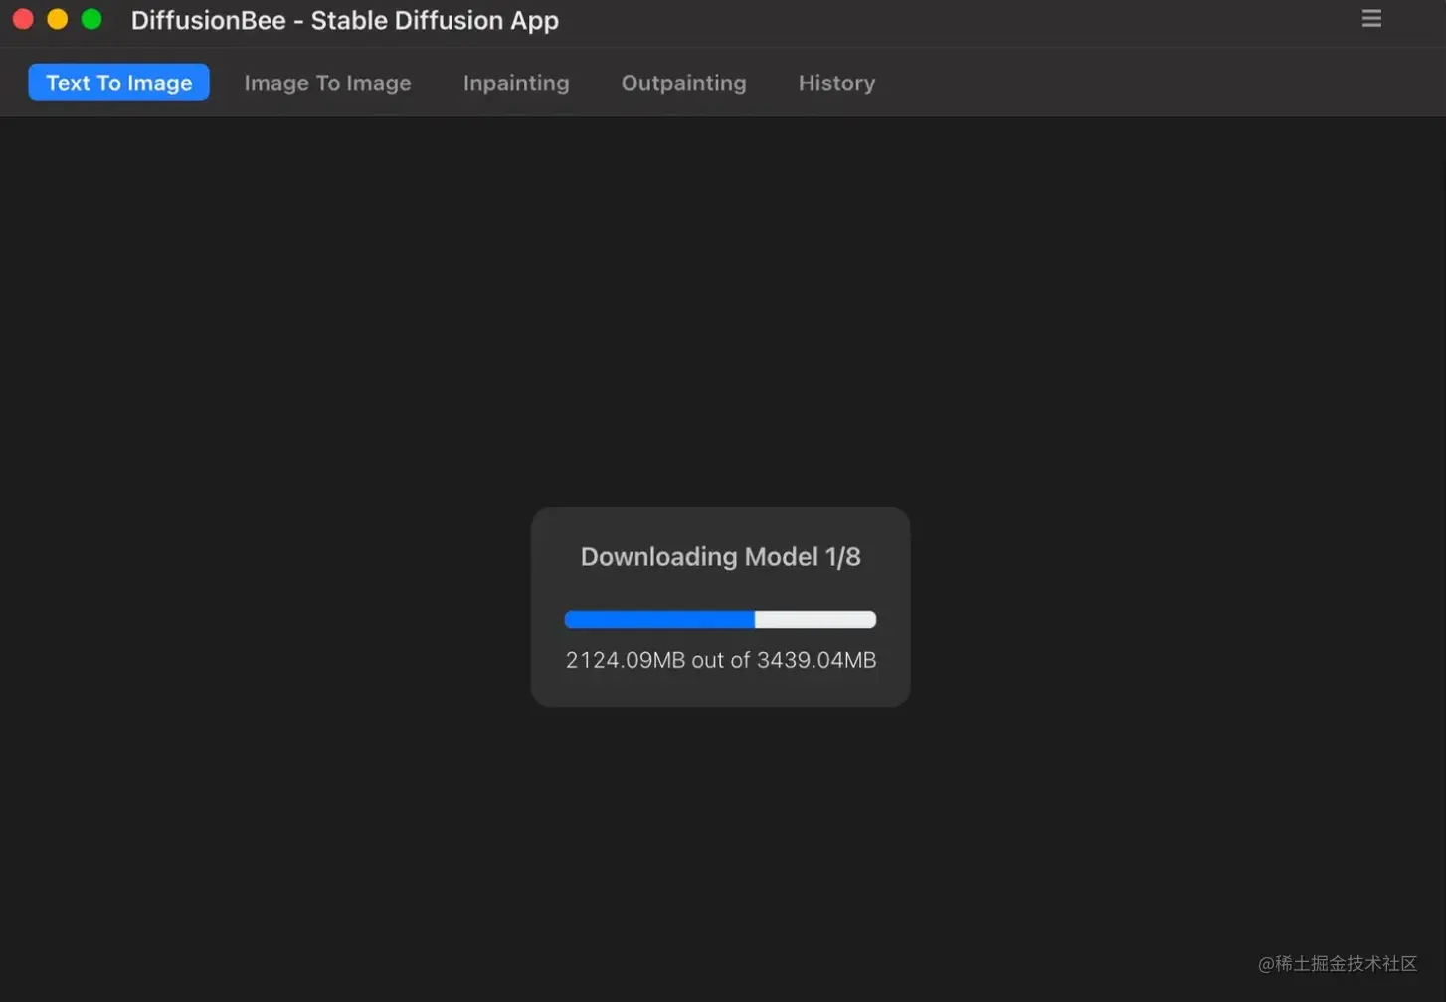Open the Inpainting tab
Image resolution: width=1446 pixels, height=1002 pixels.
click(x=516, y=83)
